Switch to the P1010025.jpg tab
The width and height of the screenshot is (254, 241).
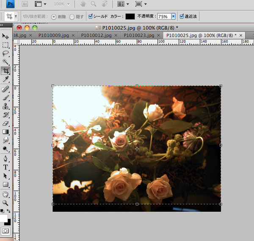(202, 36)
